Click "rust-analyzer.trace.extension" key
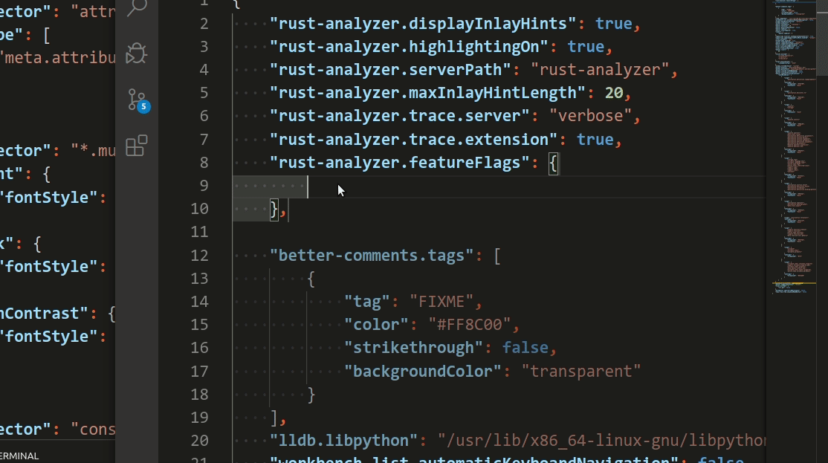The width and height of the screenshot is (828, 463). coord(413,140)
